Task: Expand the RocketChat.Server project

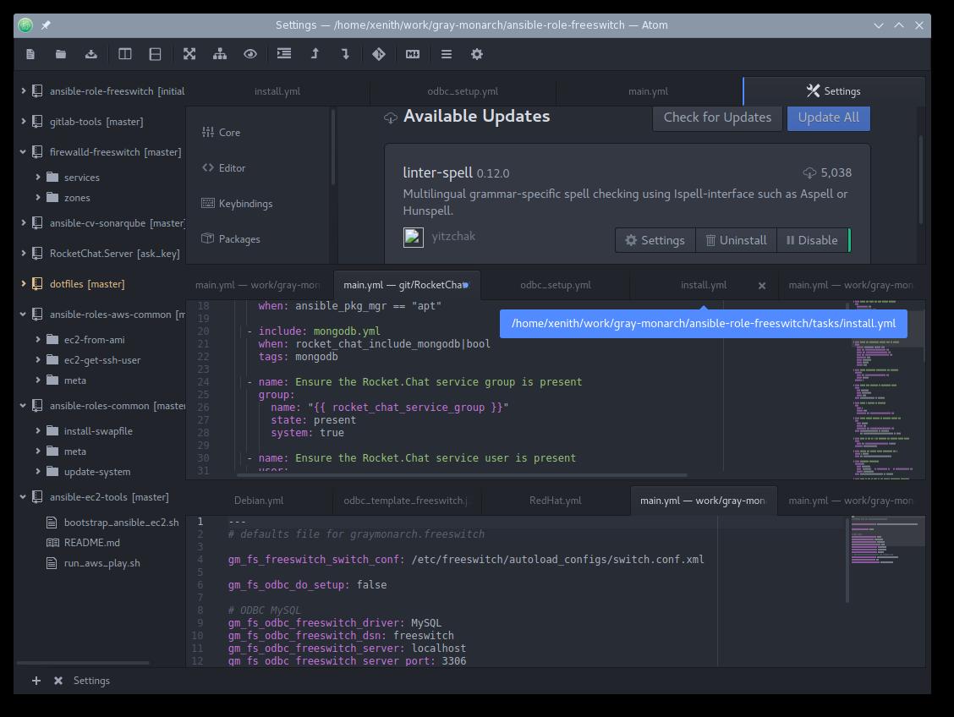Action: tap(23, 253)
